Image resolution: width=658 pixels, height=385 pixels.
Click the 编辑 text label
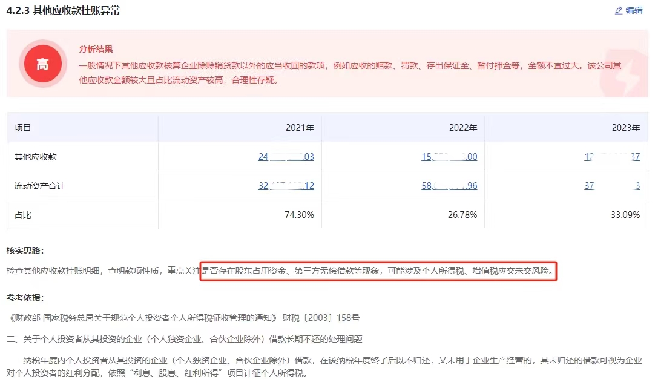coord(634,10)
